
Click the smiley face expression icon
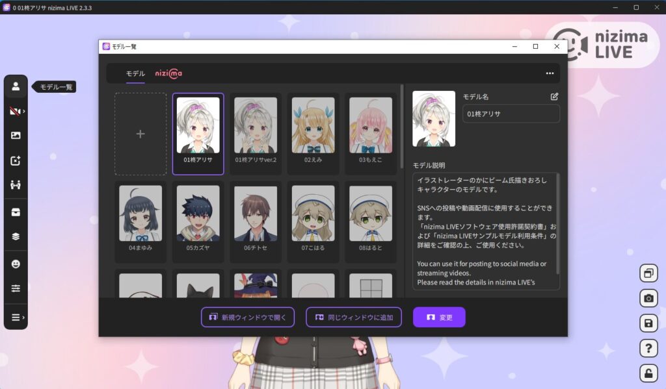click(16, 264)
